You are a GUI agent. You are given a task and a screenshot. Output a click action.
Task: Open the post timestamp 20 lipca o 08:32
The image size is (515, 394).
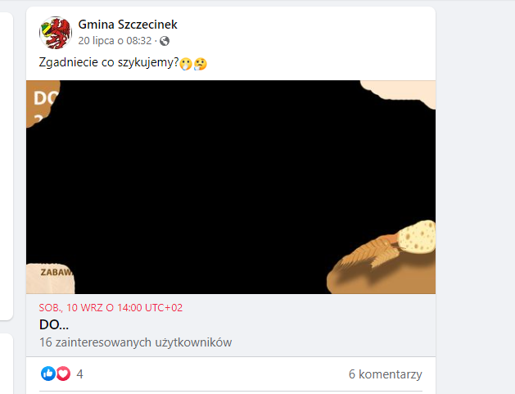tap(115, 41)
